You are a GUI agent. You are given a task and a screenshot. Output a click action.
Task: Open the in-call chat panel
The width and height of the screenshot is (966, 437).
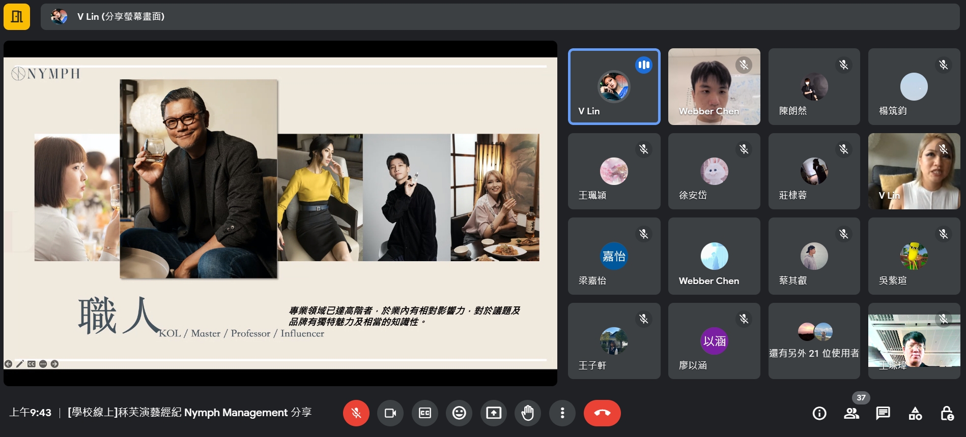point(883,414)
